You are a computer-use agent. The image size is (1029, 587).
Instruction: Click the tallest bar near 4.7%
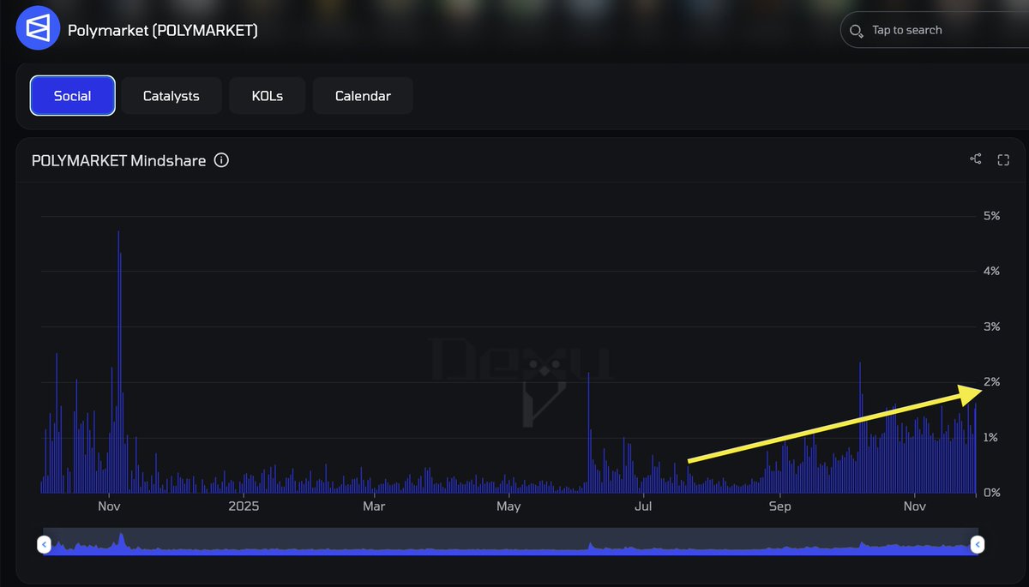(x=118, y=362)
